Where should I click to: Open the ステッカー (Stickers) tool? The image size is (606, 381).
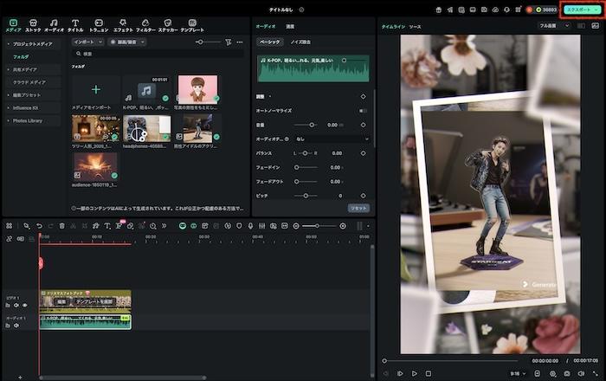(x=167, y=24)
